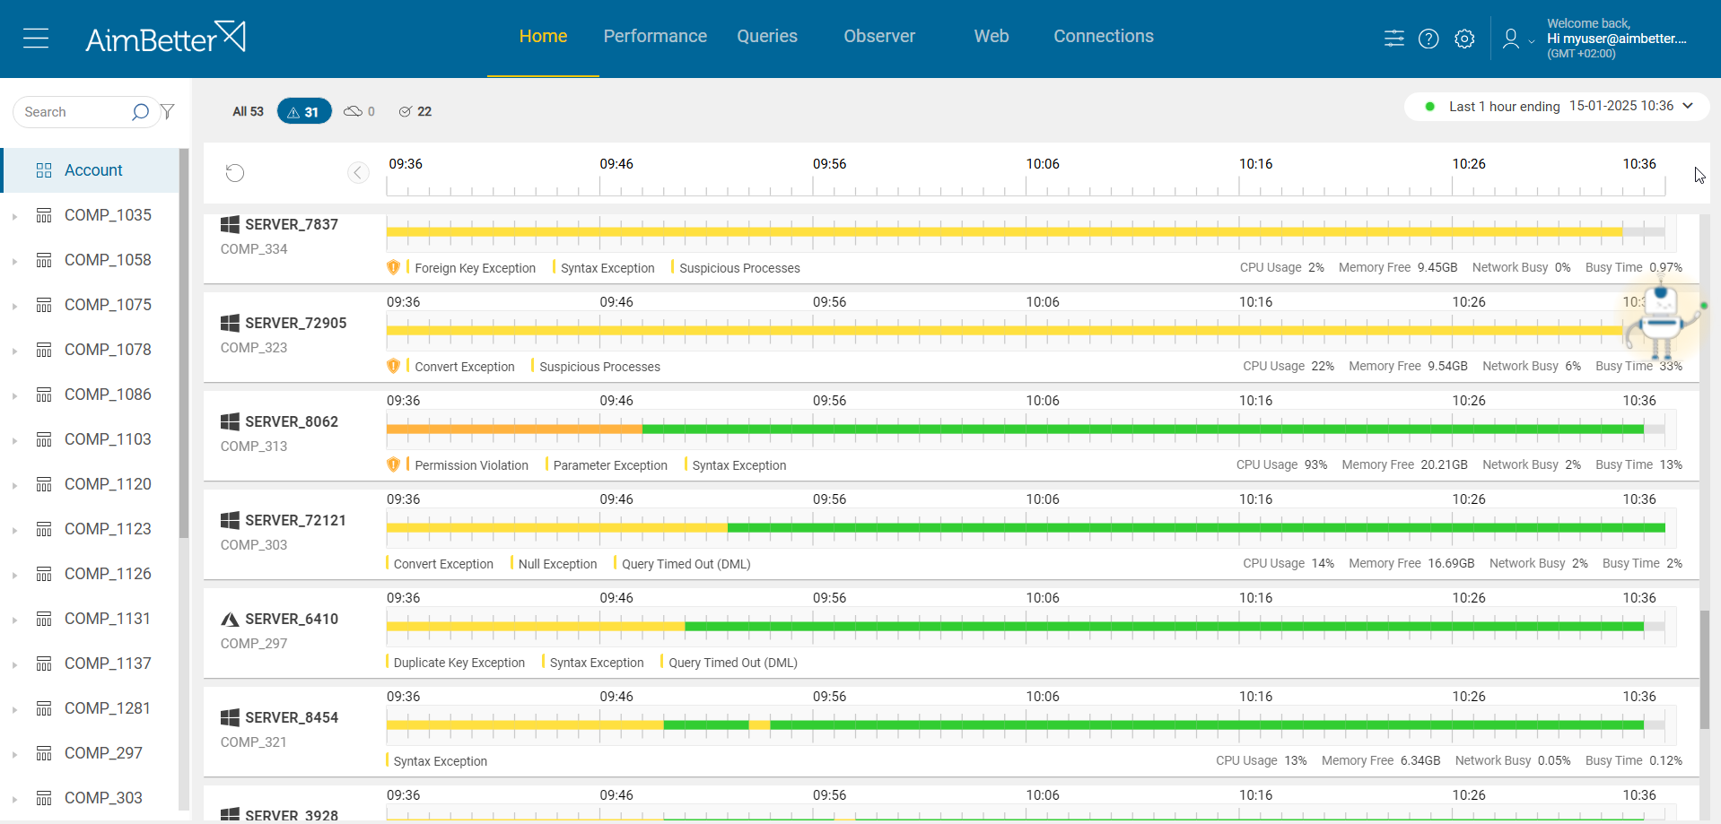1721x824 pixels.
Task: Expand COMP_1078 tree node arrow
Action: [x=14, y=351]
